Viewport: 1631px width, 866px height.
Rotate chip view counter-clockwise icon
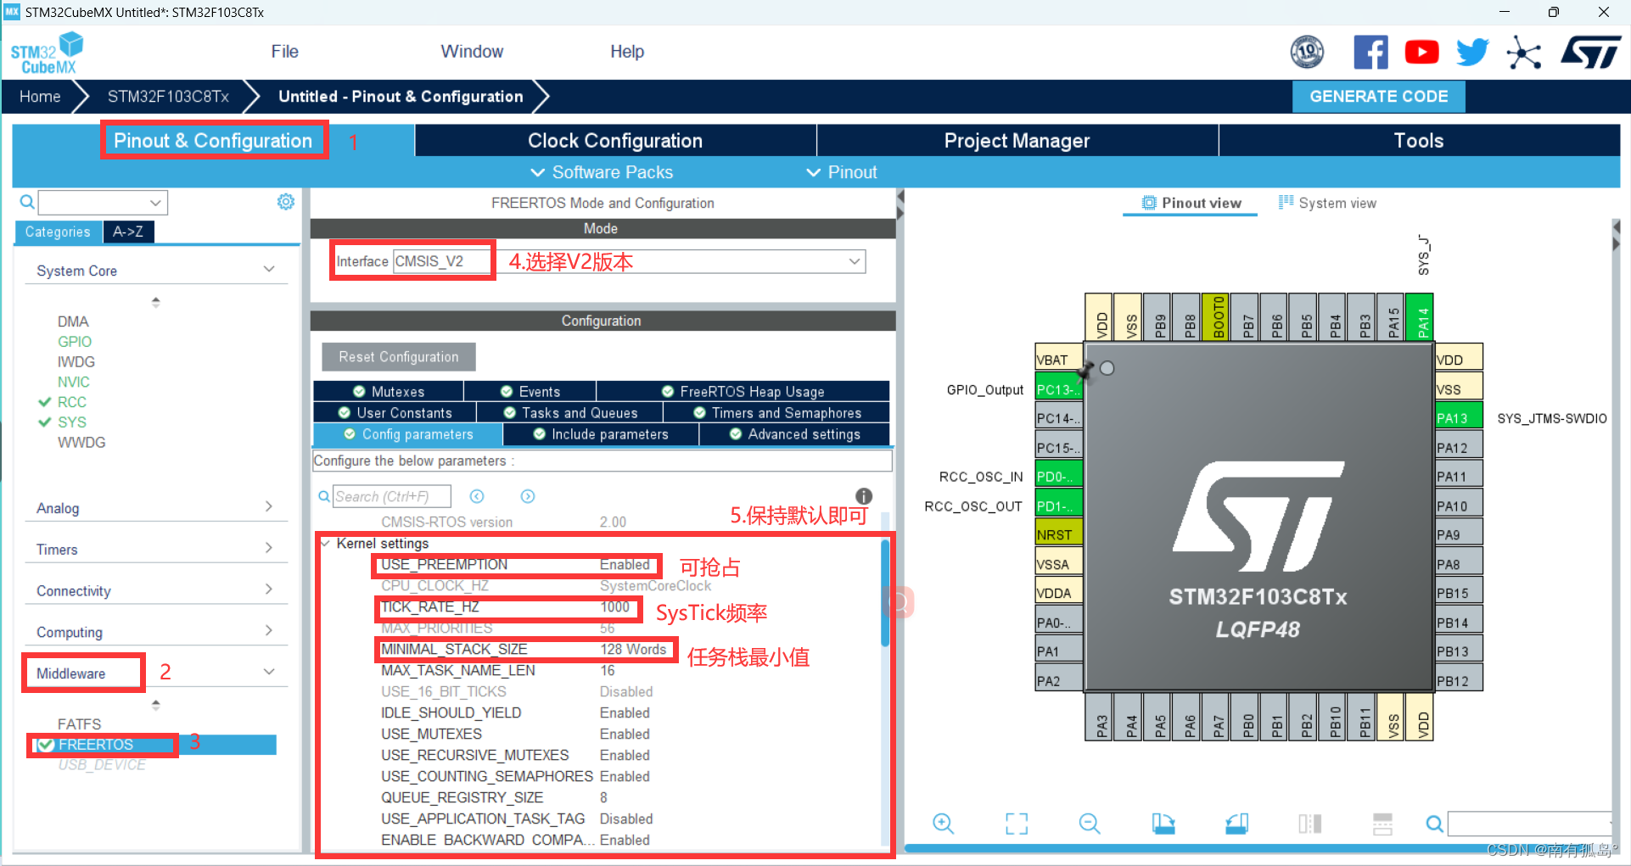click(1237, 823)
